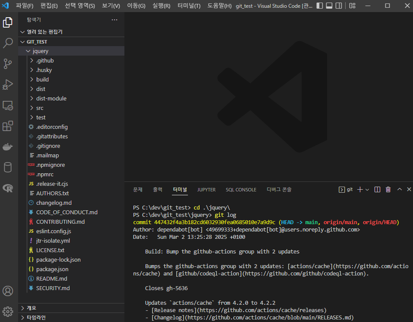
Task: Switch to the JUPYTER panel tab
Action: pyautogui.click(x=206, y=190)
